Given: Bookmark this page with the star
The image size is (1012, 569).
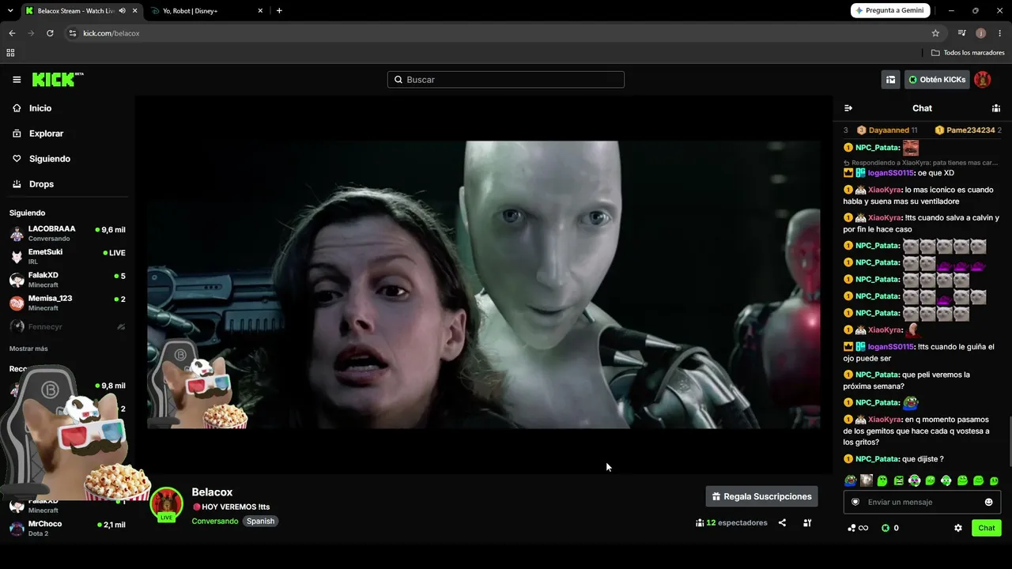Looking at the screenshot, I should (935, 33).
